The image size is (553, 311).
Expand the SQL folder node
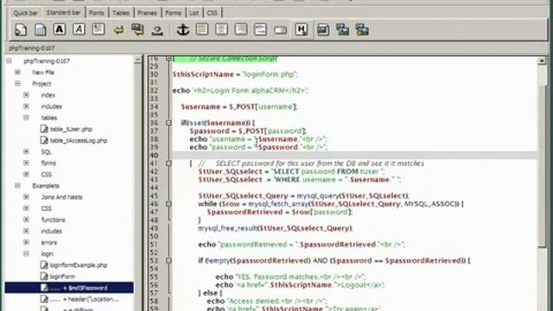click(x=26, y=152)
